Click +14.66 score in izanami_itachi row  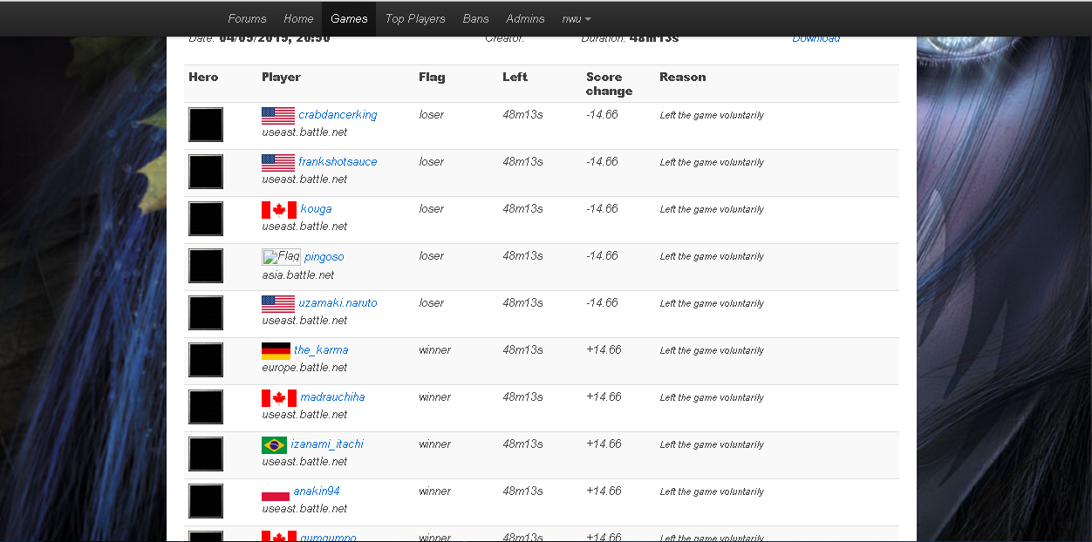tap(604, 444)
